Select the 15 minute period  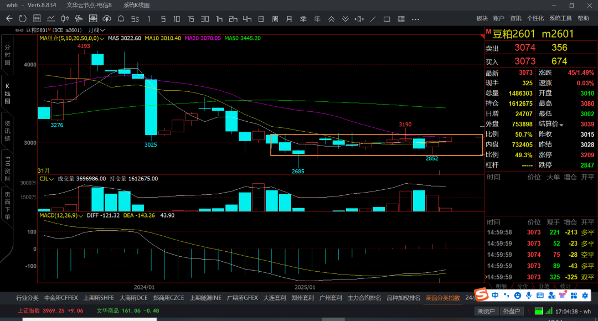(190, 19)
